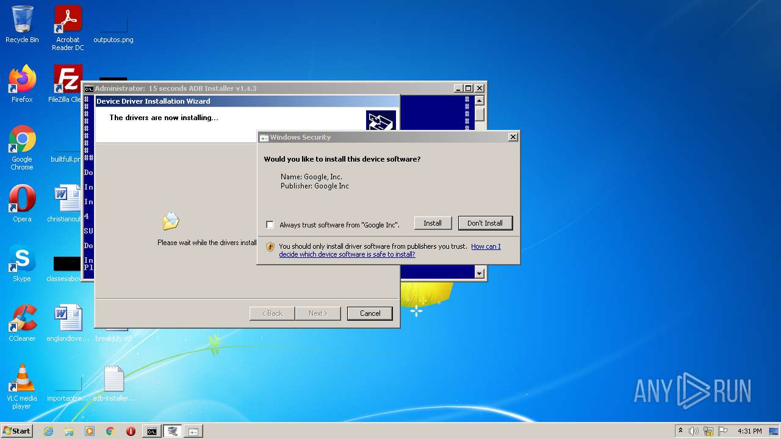
Task: Click Chrome icon in the taskbar
Action: [110, 431]
